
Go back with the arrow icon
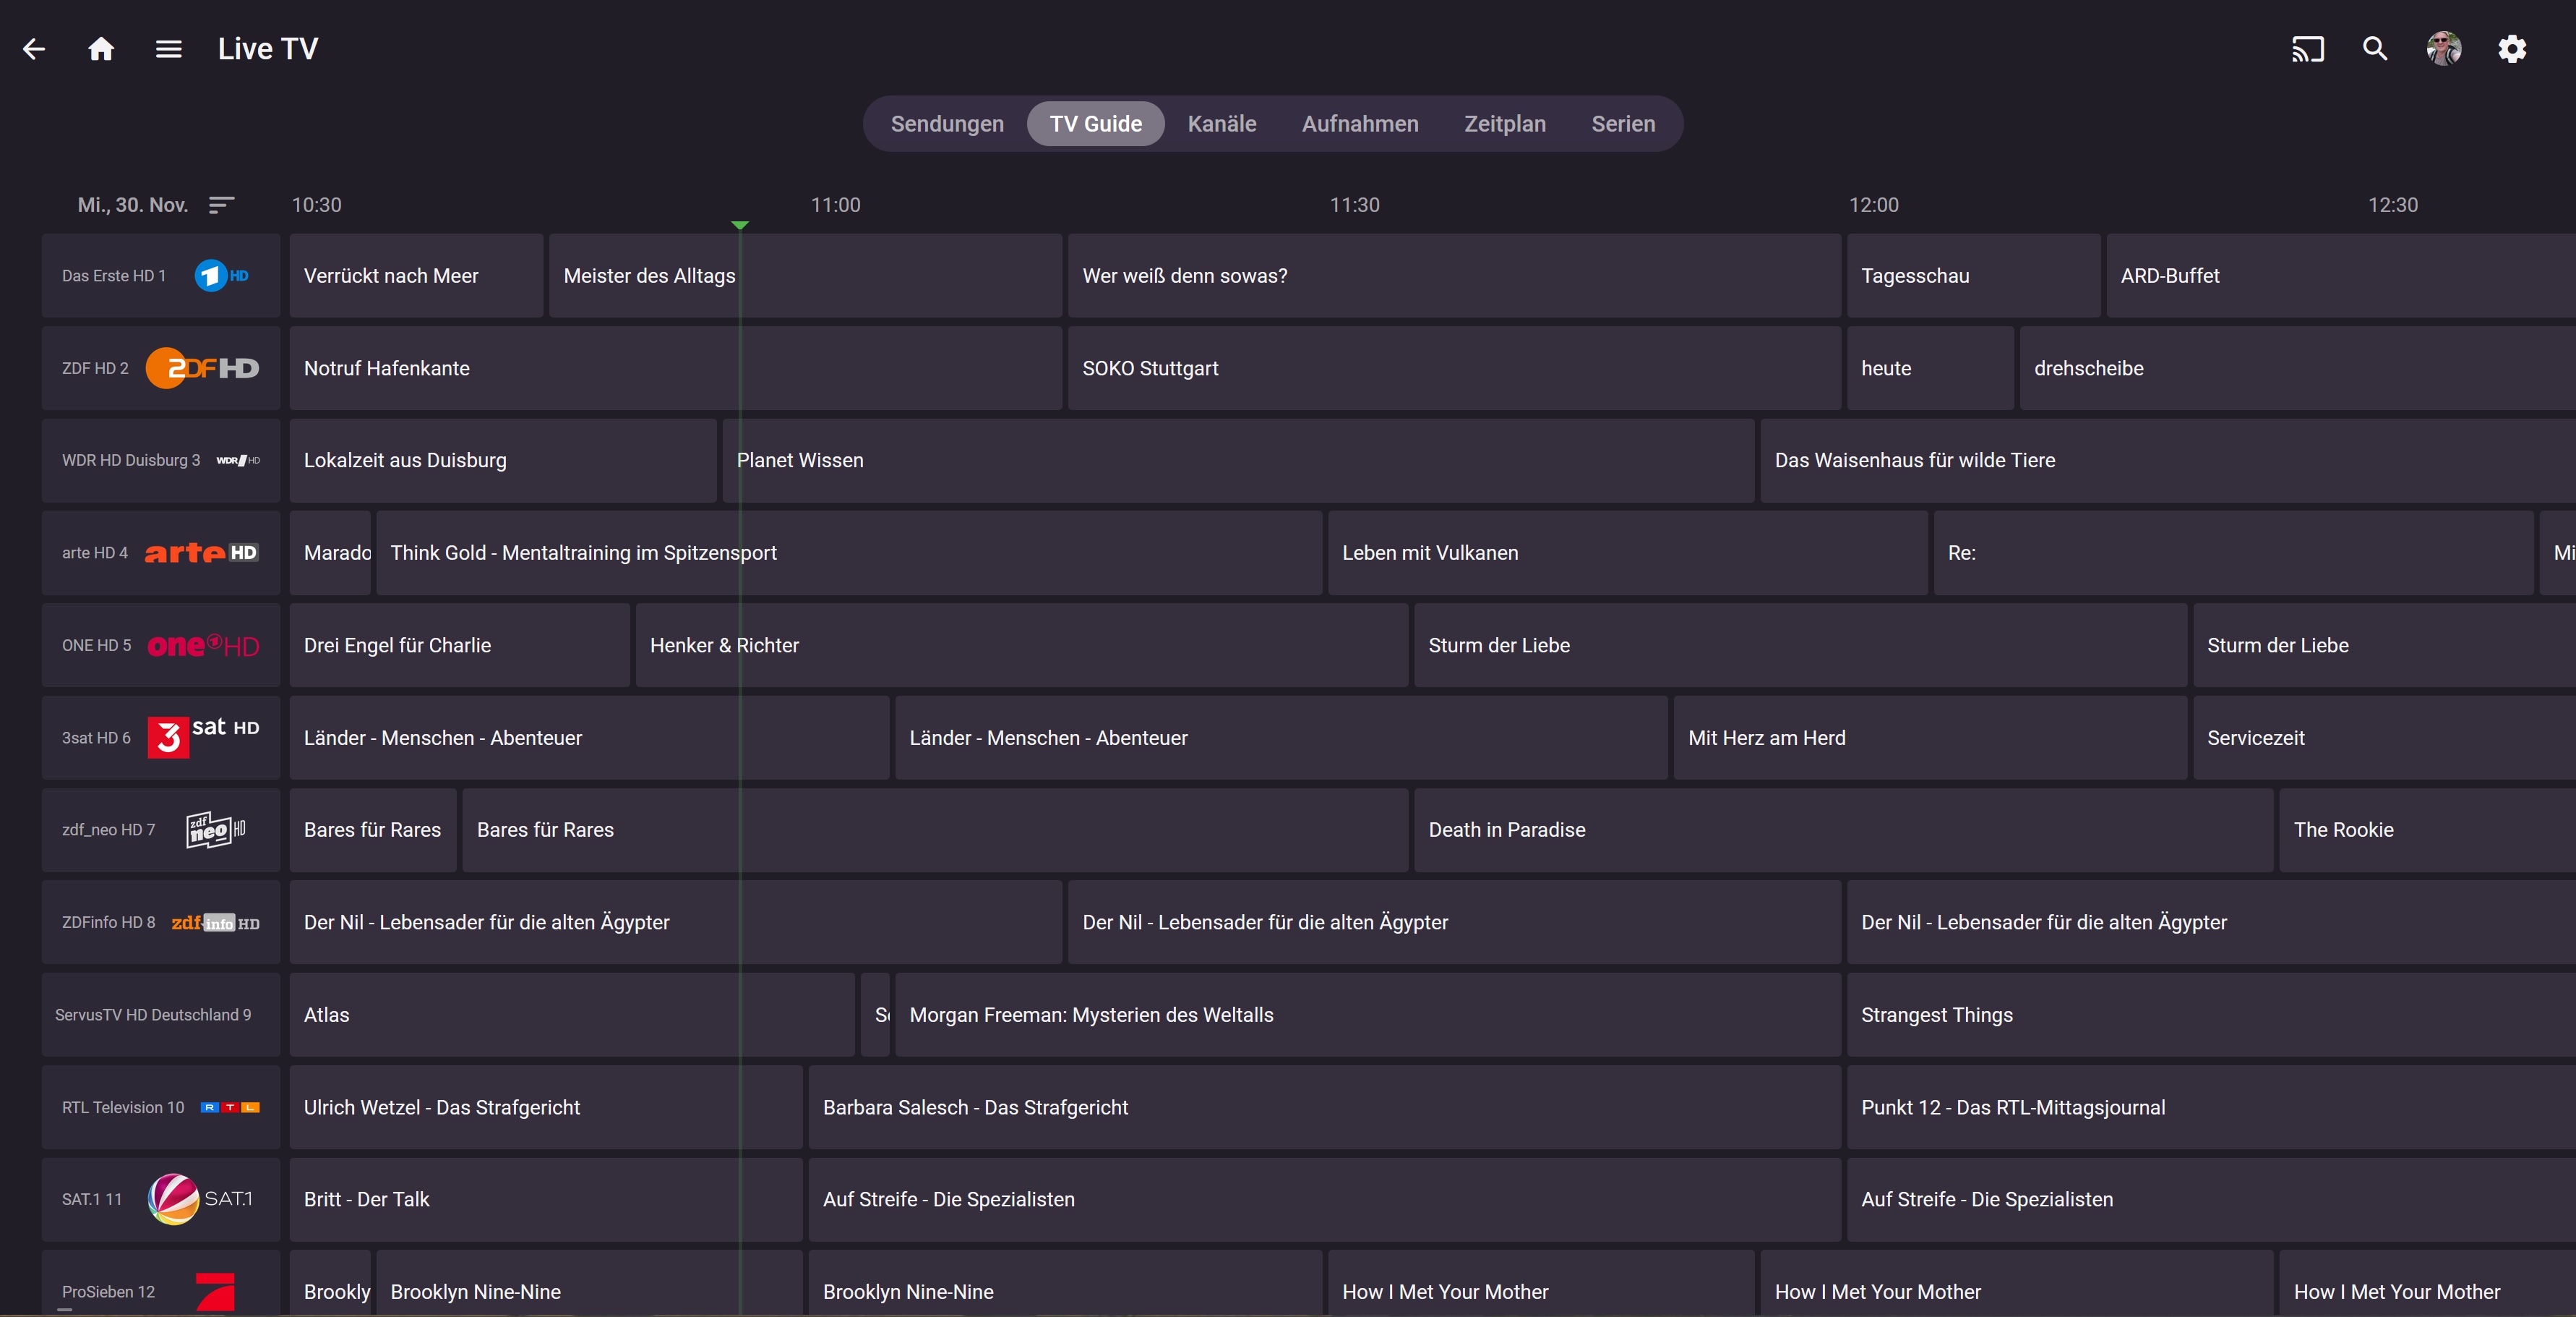tap(34, 49)
